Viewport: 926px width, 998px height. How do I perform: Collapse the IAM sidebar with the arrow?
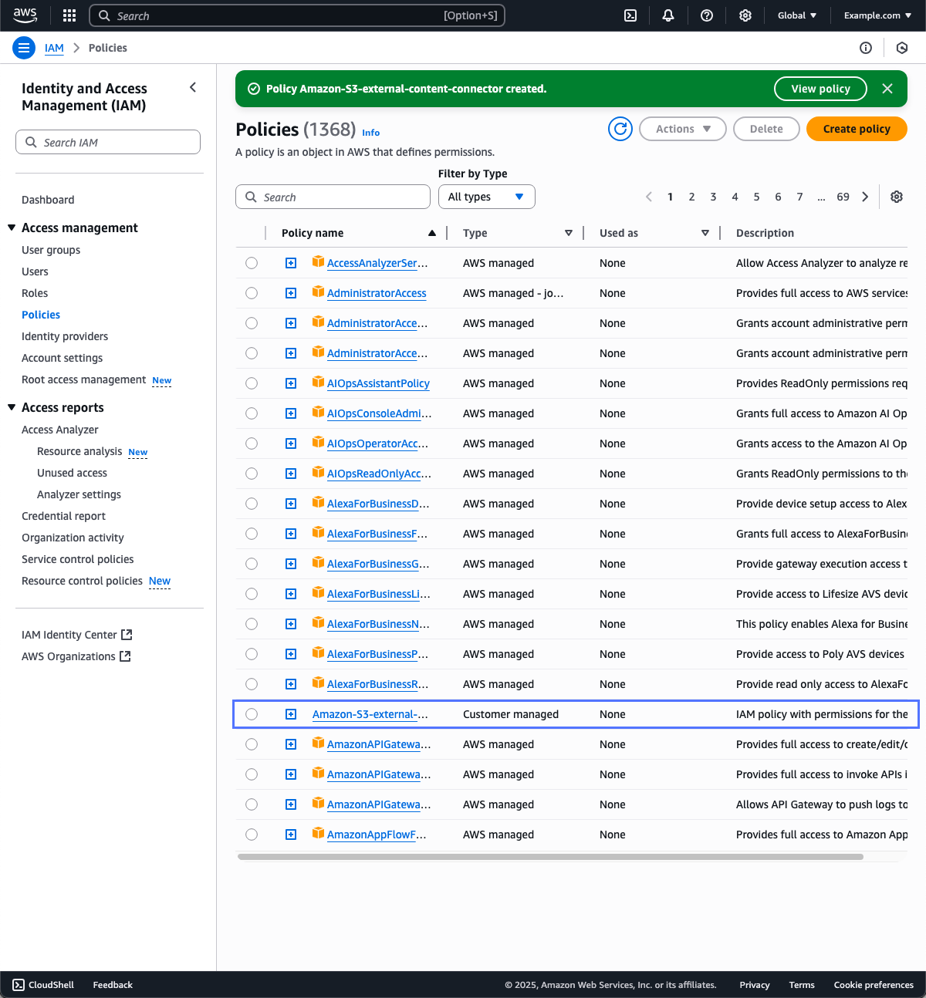pos(193,88)
